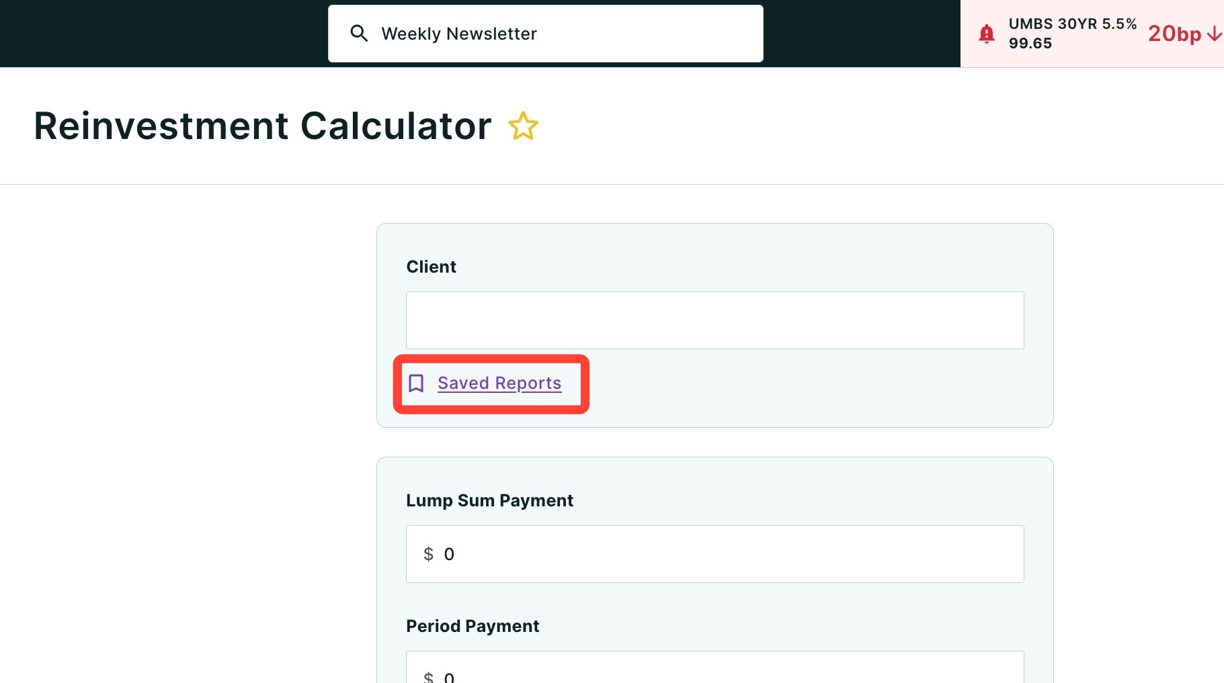Click the bookmark icon beside Saved Reports
The width and height of the screenshot is (1224, 683).
tap(416, 383)
